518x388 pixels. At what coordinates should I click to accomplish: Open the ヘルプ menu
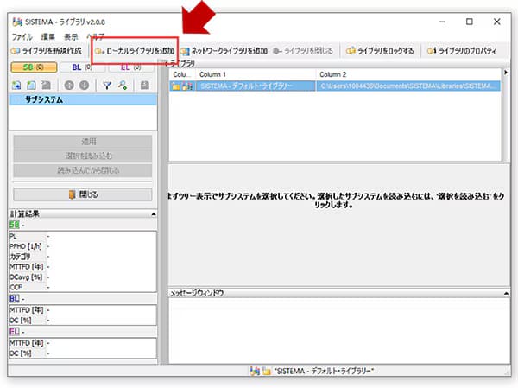(95, 36)
